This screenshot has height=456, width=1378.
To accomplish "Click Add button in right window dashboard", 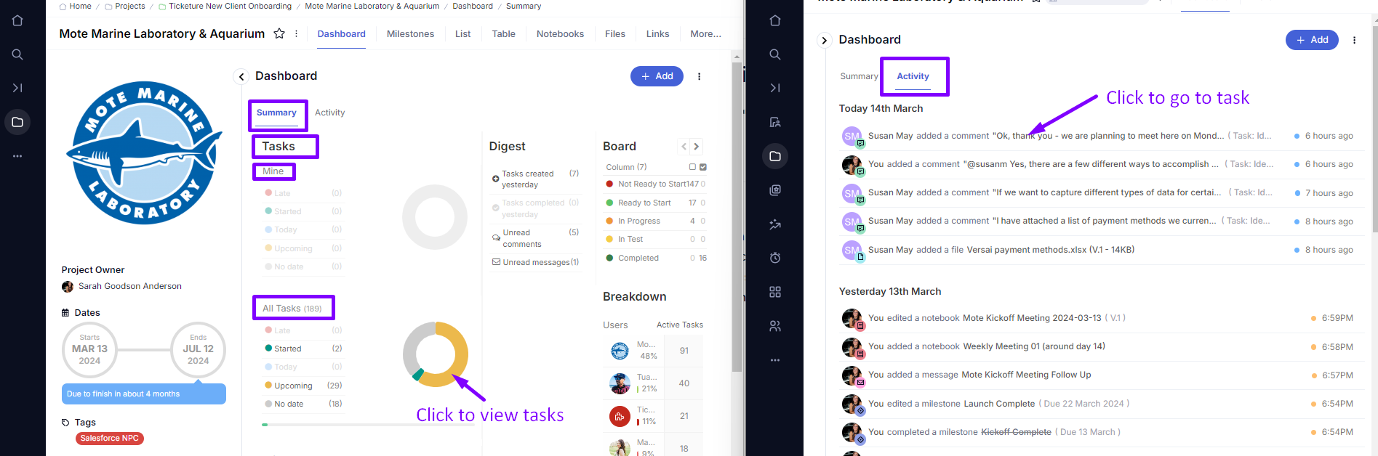I will (x=1312, y=40).
